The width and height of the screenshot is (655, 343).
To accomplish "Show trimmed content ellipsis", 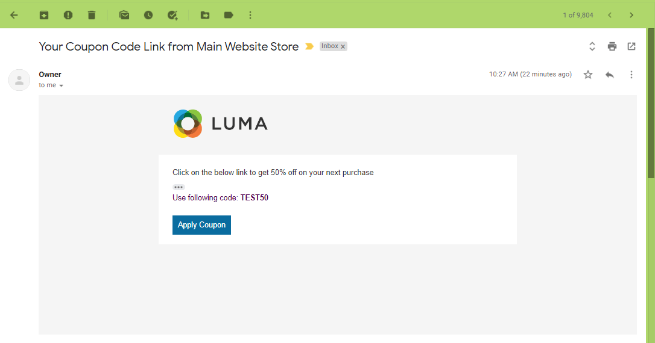I will [179, 187].
